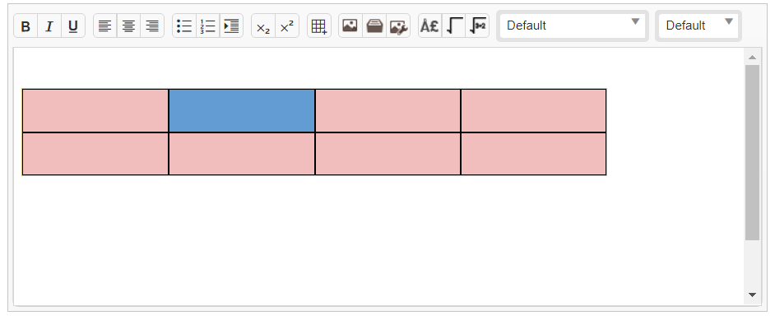This screenshot has height=325, width=775.
Task: Click the indent icon
Action: 231,26
